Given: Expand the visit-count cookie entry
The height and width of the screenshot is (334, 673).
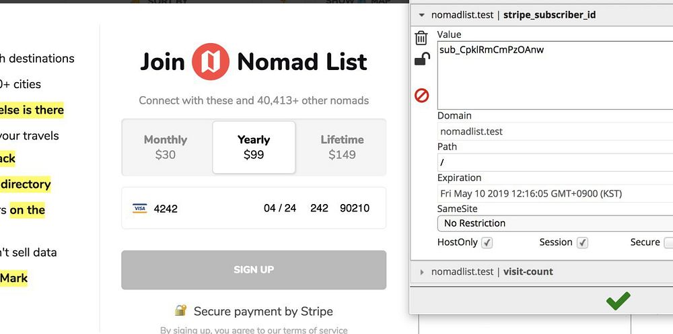Looking at the screenshot, I should click(422, 272).
